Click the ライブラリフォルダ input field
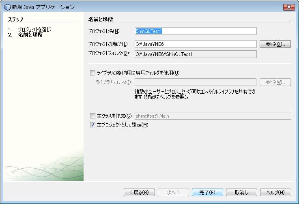The image size is (299, 204). click(x=196, y=82)
